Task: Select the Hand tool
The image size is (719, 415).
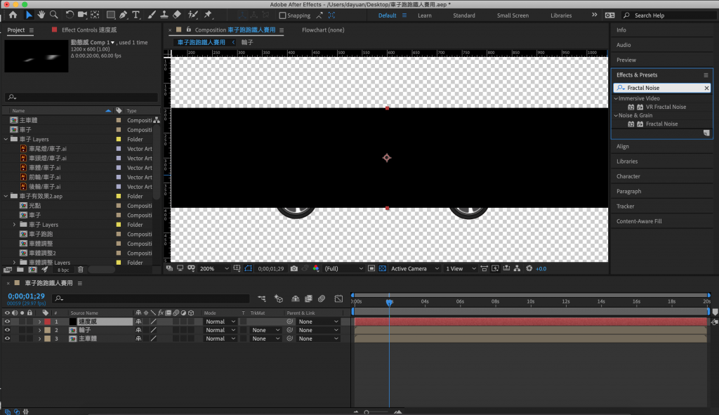Action: [41, 15]
